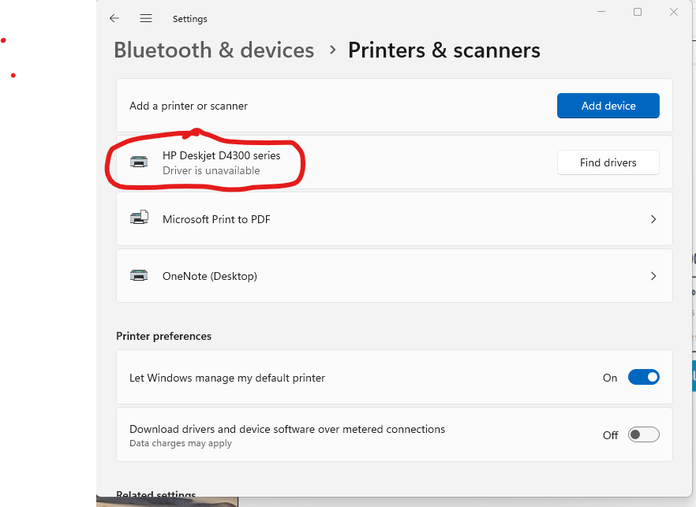This screenshot has height=507, width=696.
Task: Turn off Let Windows manage default printer
Action: 644,378
